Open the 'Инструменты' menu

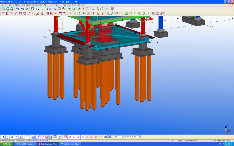pyautogui.click(x=66, y=5)
